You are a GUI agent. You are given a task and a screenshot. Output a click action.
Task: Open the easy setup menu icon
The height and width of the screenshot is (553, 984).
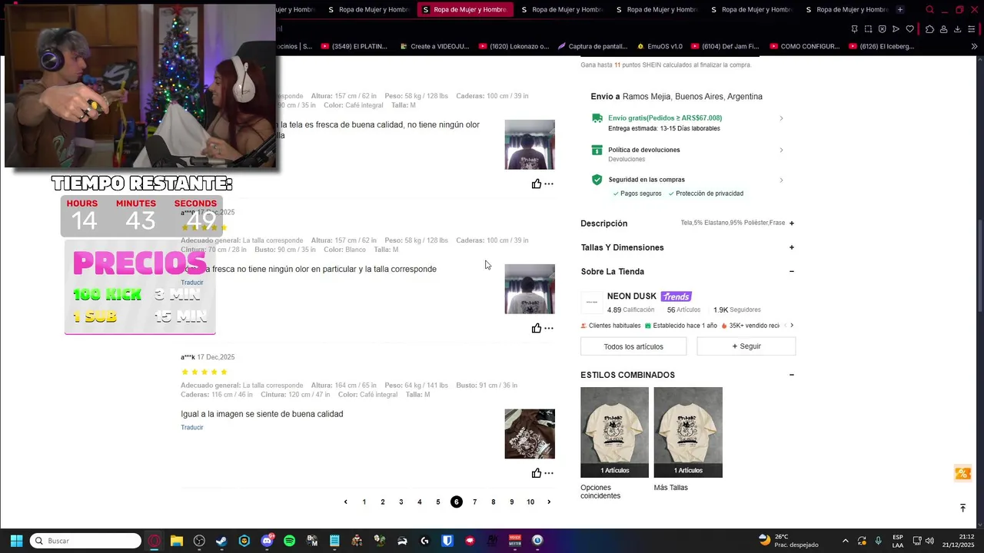972,29
